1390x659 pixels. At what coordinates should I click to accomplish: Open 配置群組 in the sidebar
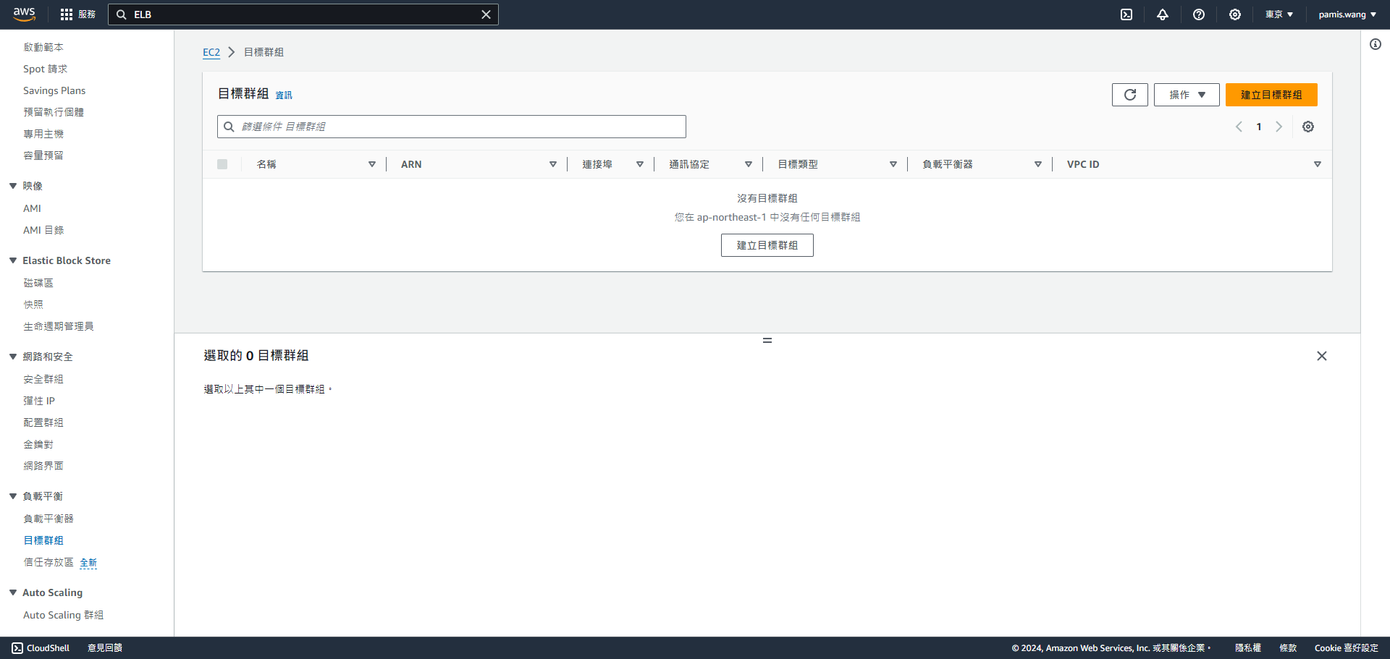(43, 422)
